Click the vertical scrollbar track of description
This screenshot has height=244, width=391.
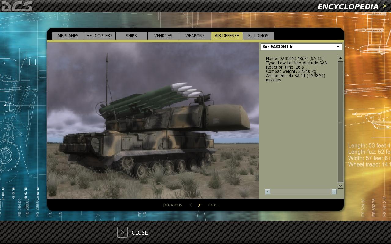pos(340,122)
